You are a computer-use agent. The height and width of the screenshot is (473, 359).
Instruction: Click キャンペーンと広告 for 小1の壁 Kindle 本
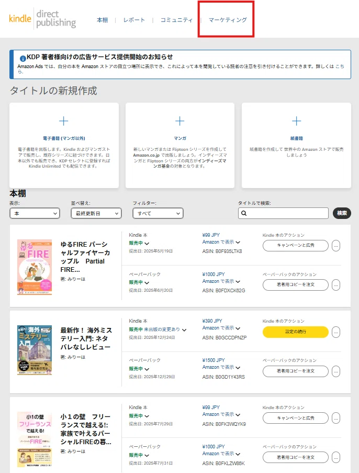coord(295,418)
